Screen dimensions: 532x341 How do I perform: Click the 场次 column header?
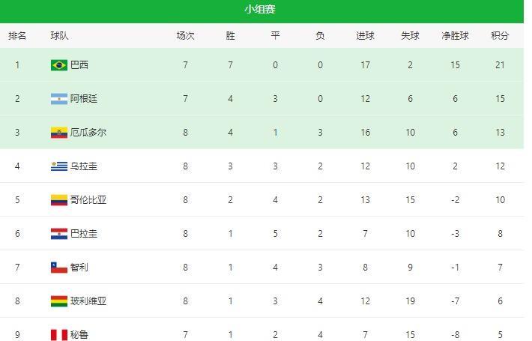(x=185, y=36)
